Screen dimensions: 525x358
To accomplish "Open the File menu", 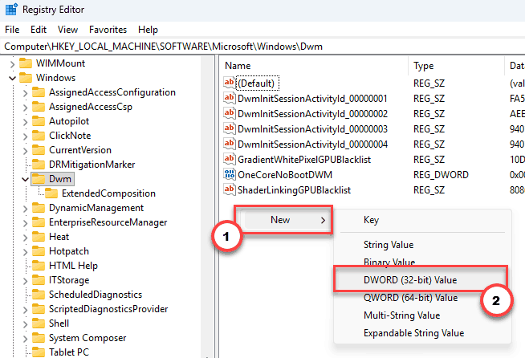I will tap(12, 30).
